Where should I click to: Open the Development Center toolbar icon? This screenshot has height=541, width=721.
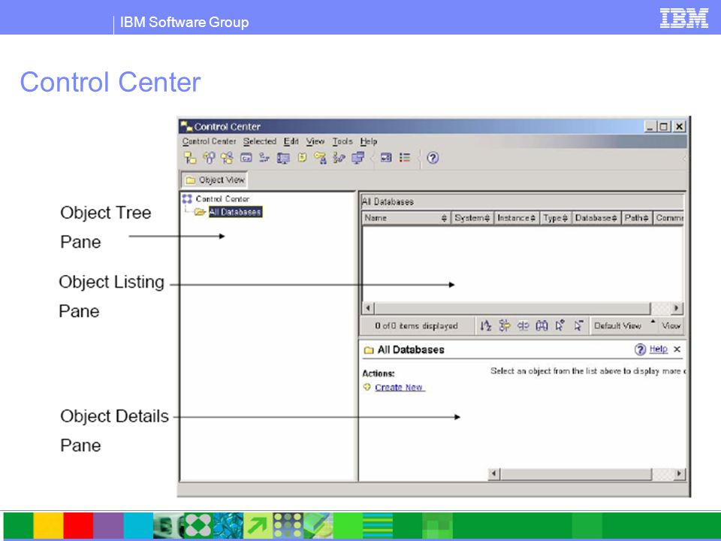click(339, 158)
